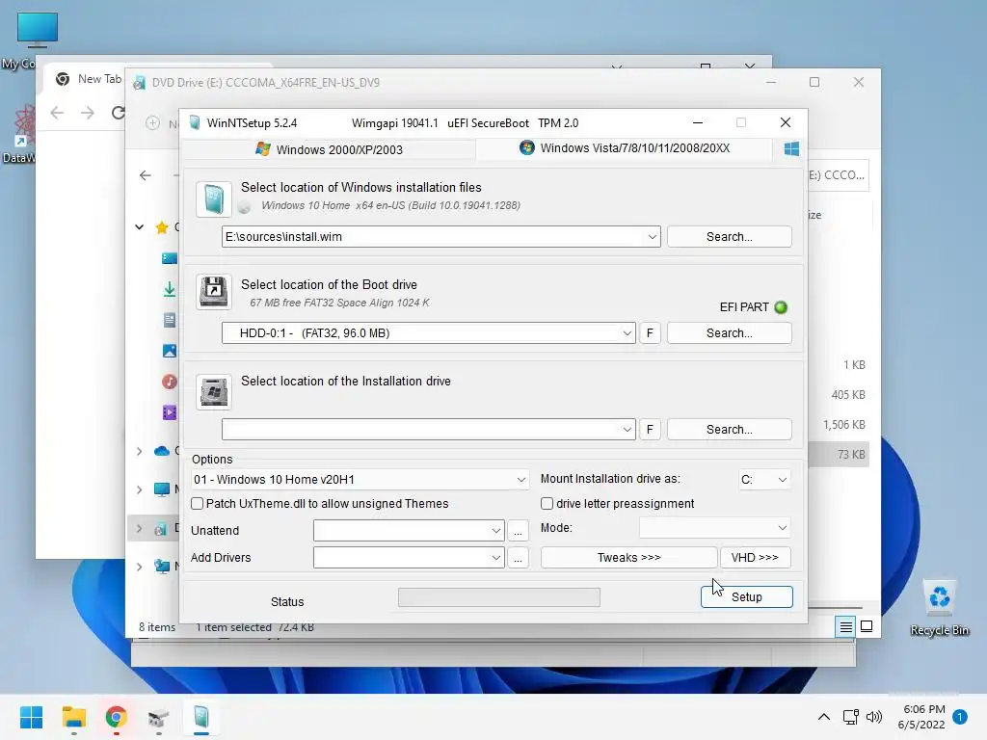Open the Mode dropdown

[782, 528]
